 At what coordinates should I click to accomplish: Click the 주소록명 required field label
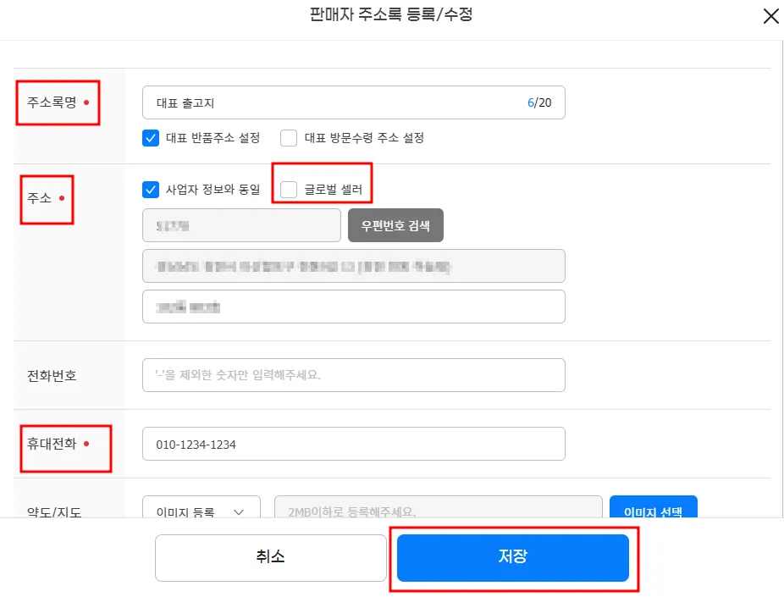[x=52, y=102]
